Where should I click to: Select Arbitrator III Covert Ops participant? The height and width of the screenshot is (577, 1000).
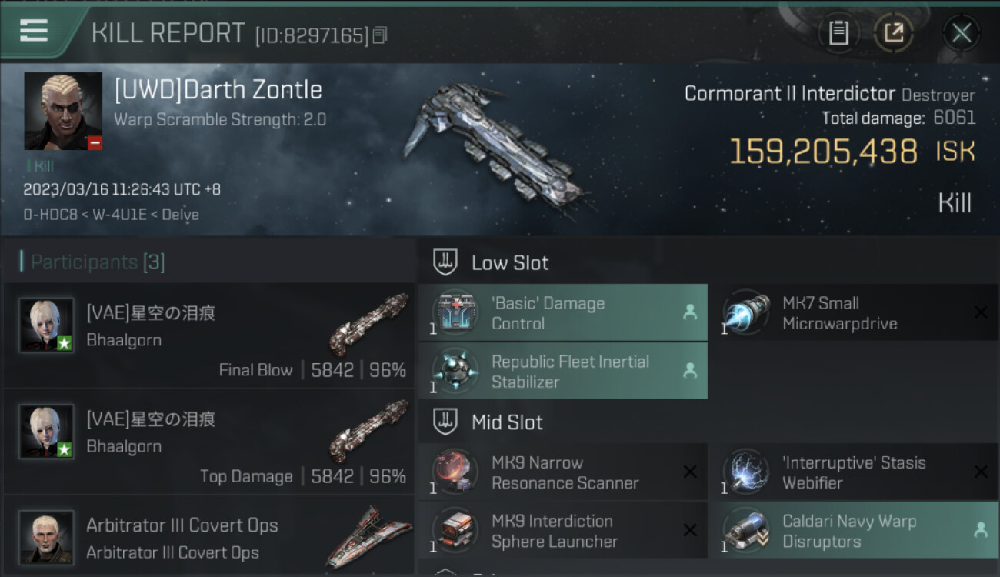point(209,537)
